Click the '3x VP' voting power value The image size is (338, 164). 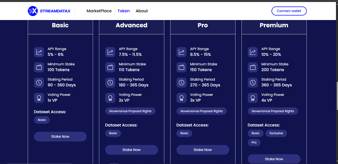click(195, 100)
